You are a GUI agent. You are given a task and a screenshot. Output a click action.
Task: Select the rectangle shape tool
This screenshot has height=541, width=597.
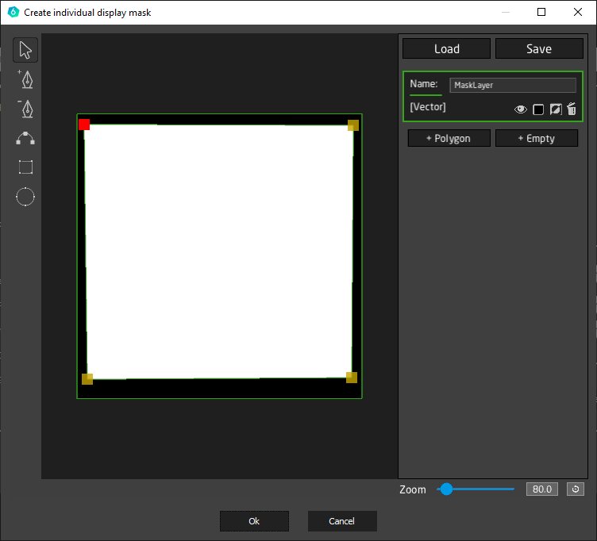(x=25, y=167)
